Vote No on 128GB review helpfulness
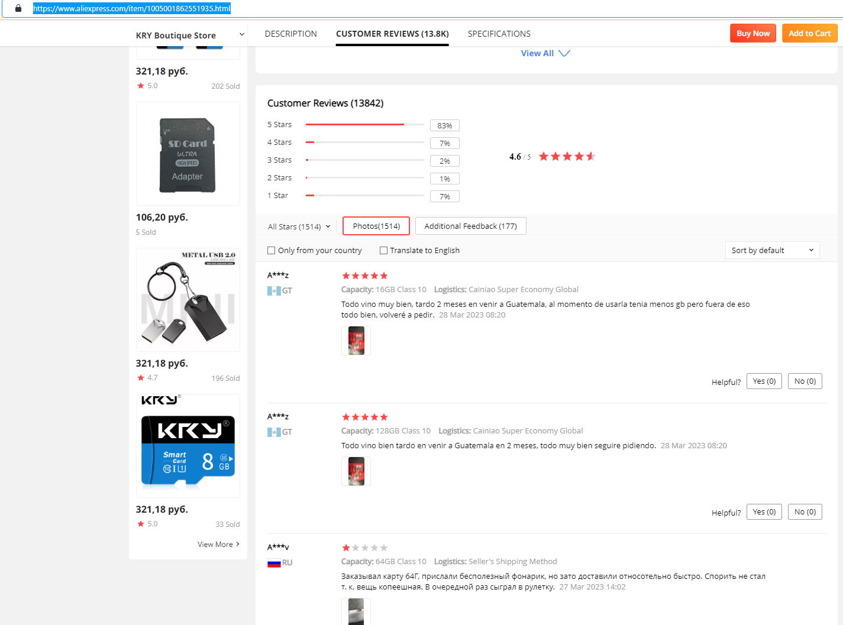The width and height of the screenshot is (843, 625). [805, 512]
